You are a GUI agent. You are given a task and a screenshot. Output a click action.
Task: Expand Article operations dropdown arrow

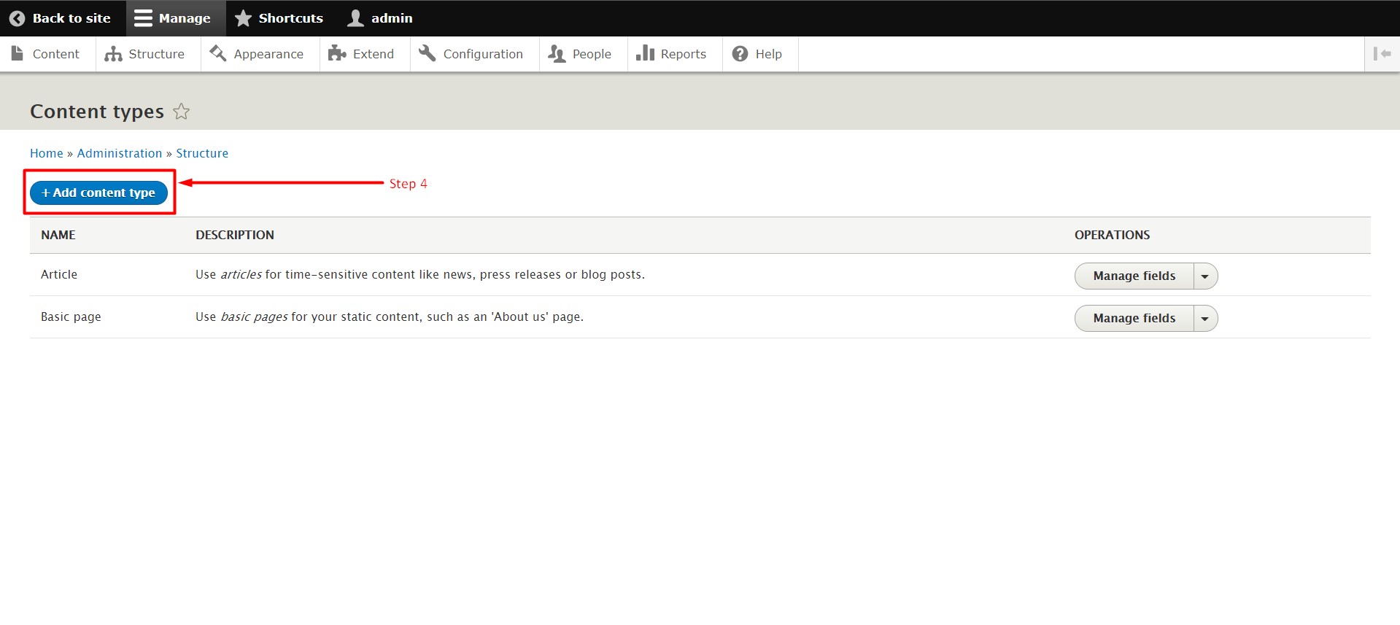(x=1205, y=276)
